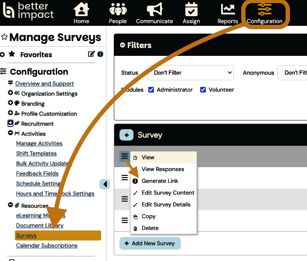Click the Add New Survey button
Viewport: 307px width, 261px height.
click(150, 243)
